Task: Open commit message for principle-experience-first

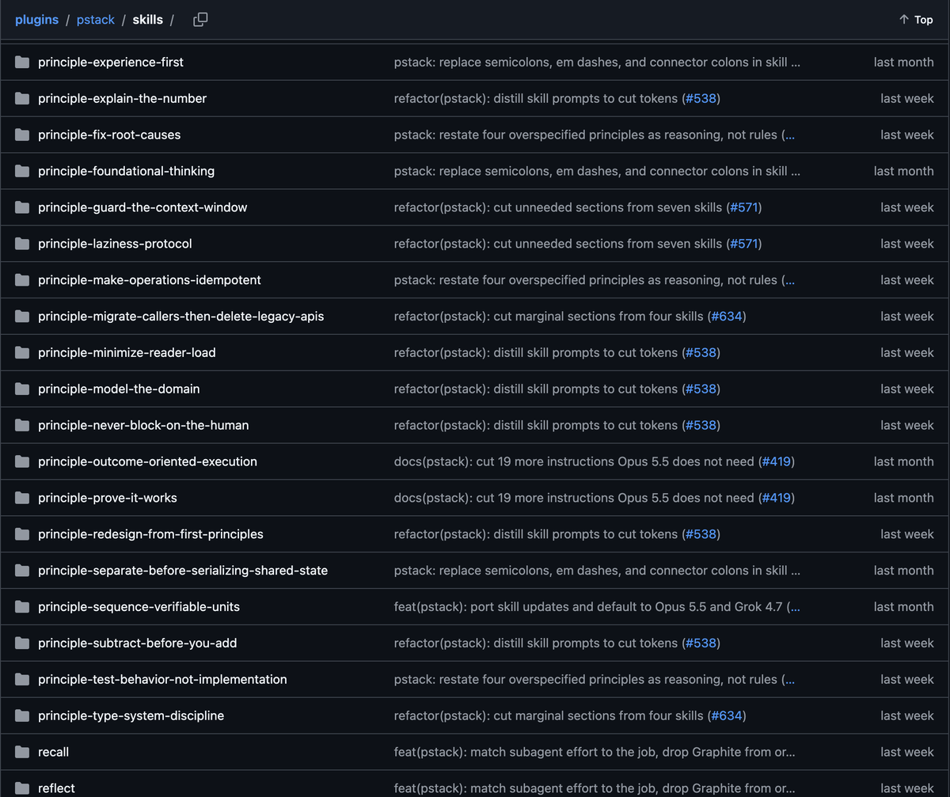Action: (x=597, y=62)
